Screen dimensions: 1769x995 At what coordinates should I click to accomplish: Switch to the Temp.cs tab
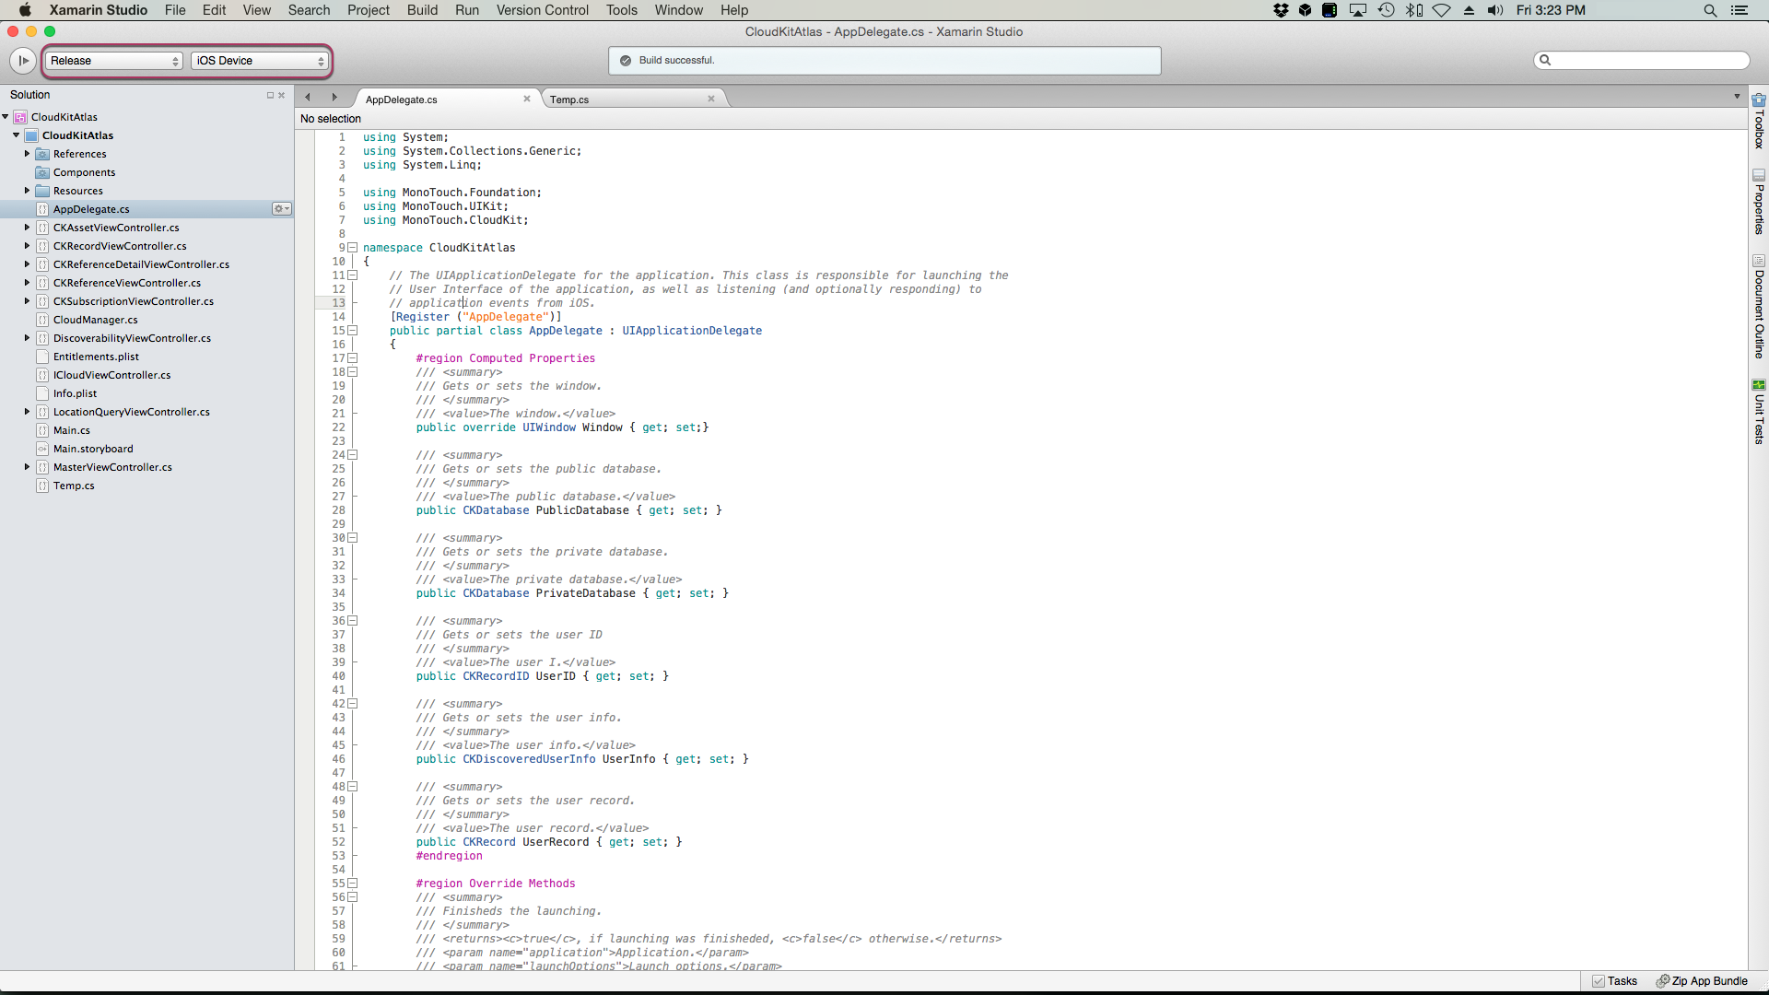(569, 99)
